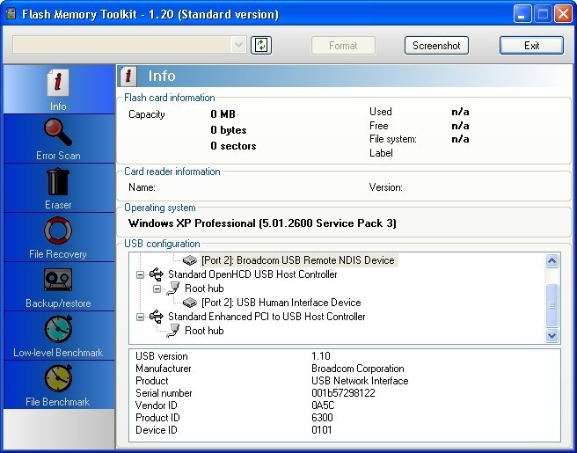The width and height of the screenshot is (577, 453).
Task: Select Low-level Benchmark stopwatch icon
Action: pyautogui.click(x=58, y=329)
